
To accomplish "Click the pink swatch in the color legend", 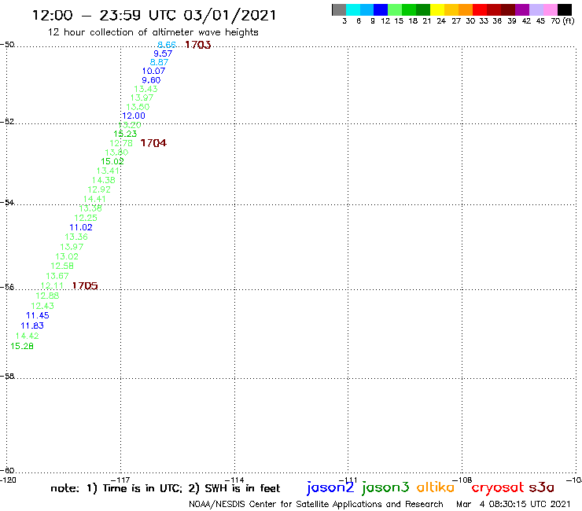I will pos(550,9).
